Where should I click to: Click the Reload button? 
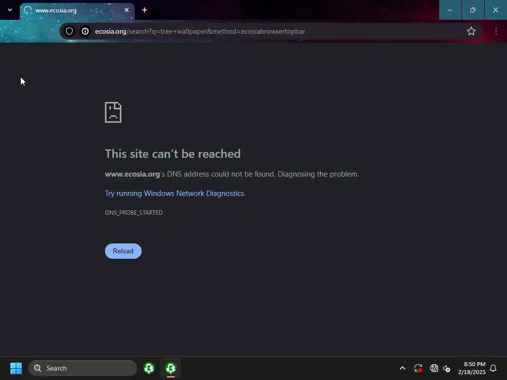coord(123,251)
